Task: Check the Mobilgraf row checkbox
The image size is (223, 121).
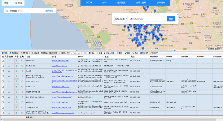Action: pyautogui.click(x=3, y=102)
